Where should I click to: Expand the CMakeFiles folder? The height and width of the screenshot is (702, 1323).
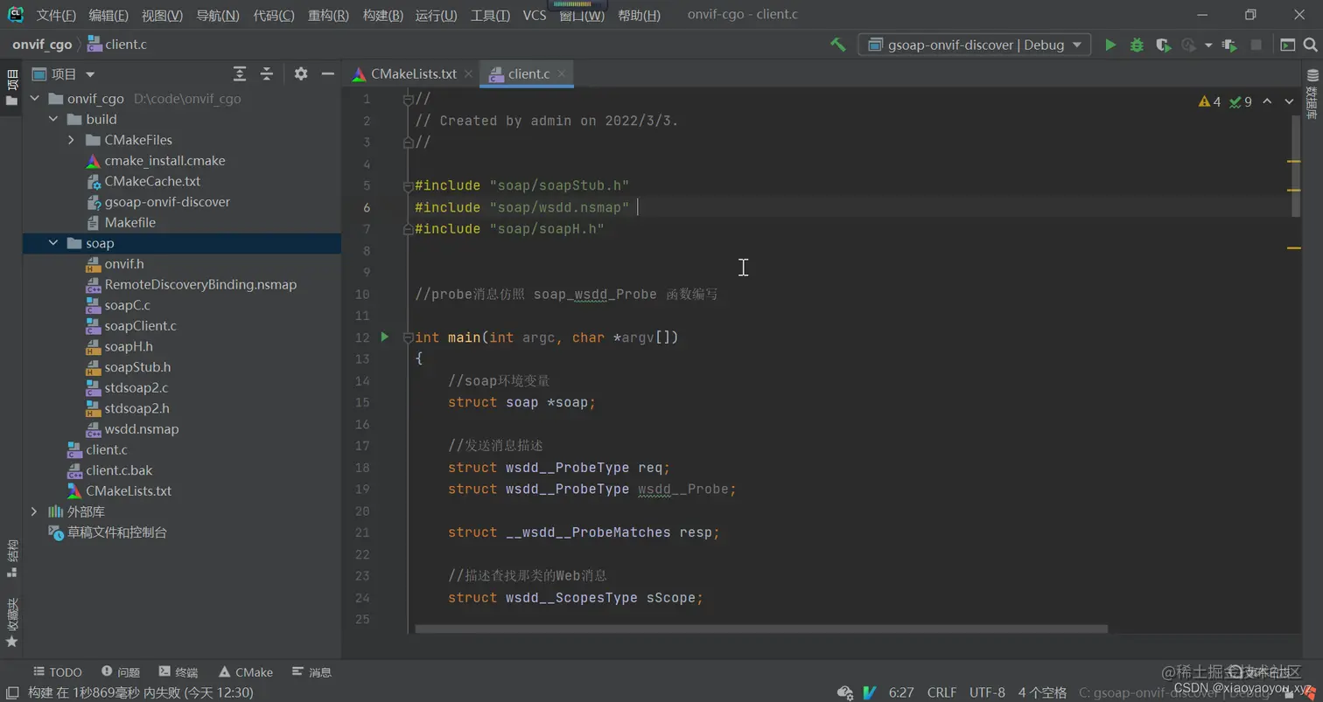pyautogui.click(x=72, y=140)
